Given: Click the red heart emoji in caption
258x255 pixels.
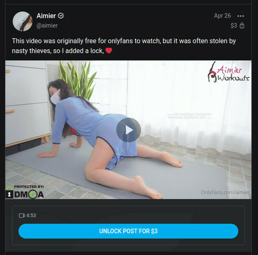Looking at the screenshot, I should point(109,51).
